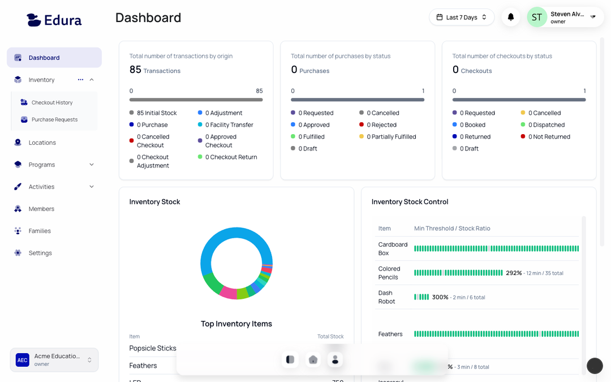
Task: Expand the Programs section
Action: click(x=92, y=164)
